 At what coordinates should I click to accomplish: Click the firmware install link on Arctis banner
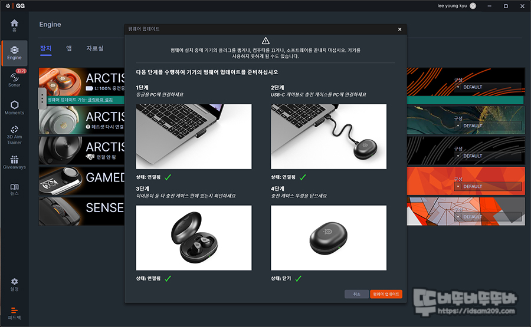coord(100,100)
